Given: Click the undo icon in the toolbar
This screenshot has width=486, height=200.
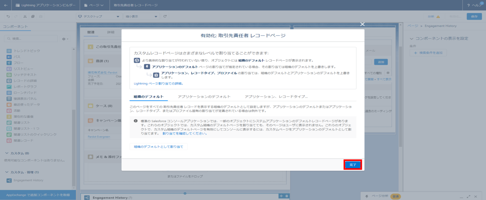Looking at the screenshot, I should click(8, 16).
